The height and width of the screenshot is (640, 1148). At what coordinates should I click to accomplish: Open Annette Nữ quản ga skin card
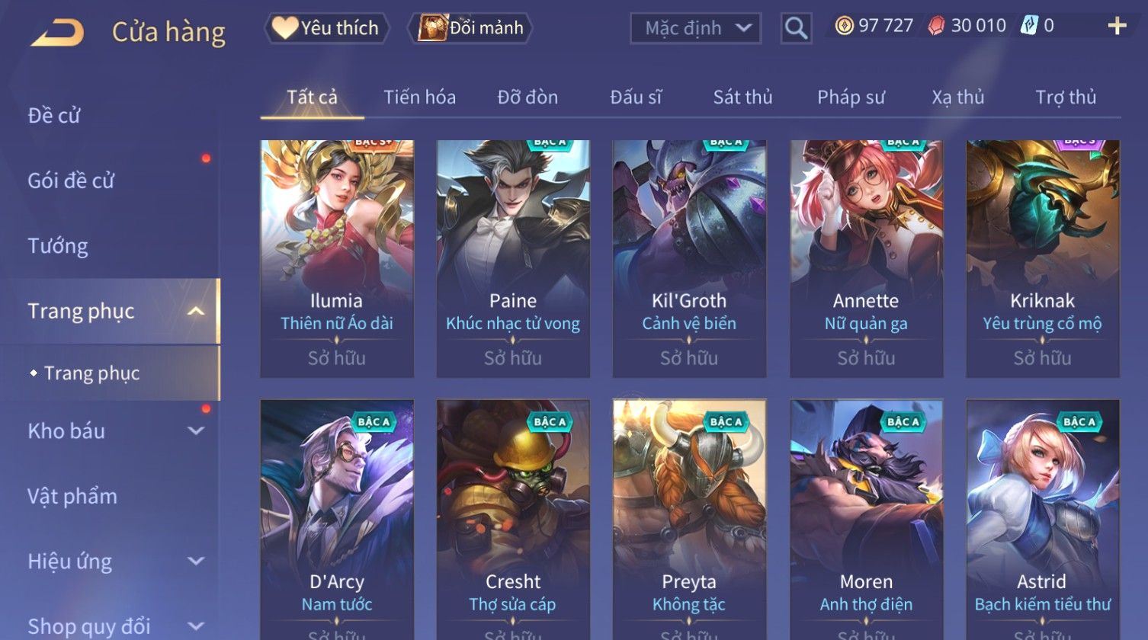866,258
